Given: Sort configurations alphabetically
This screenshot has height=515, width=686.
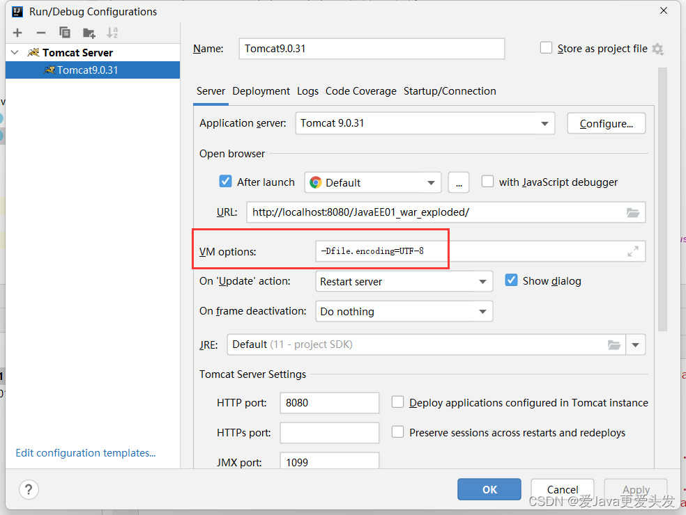Looking at the screenshot, I should (112, 33).
